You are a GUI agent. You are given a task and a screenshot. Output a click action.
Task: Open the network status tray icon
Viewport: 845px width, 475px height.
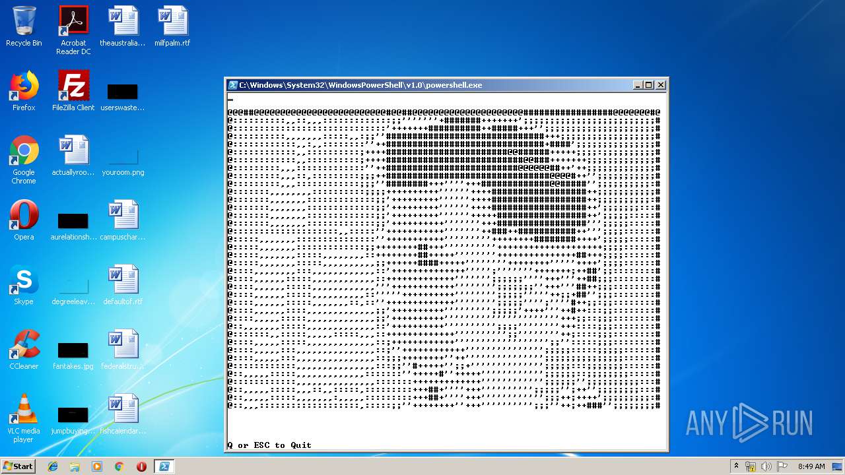(x=751, y=466)
